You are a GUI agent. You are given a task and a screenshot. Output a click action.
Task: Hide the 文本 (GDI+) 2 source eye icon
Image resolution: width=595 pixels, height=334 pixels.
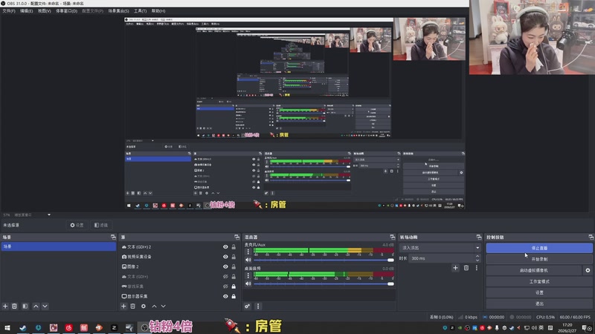pos(225,247)
